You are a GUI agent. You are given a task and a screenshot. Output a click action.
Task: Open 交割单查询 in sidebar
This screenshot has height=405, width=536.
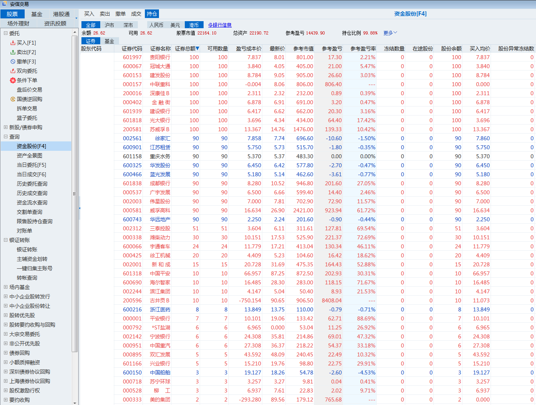pos(29,212)
